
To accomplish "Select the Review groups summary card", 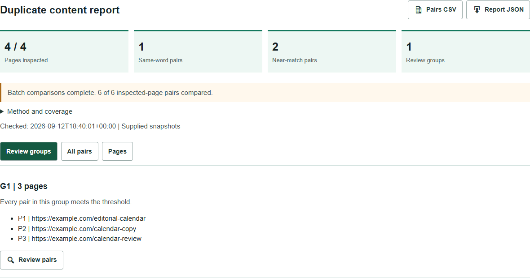I will tap(466, 51).
